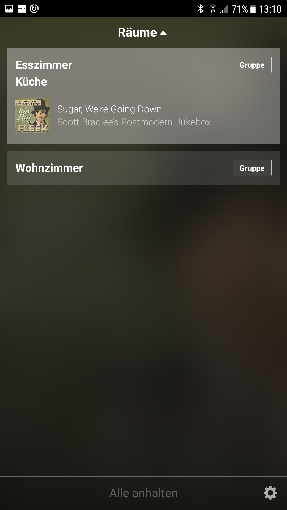The image size is (287, 510).
Task: Tap the battery status icon
Action: point(253,9)
